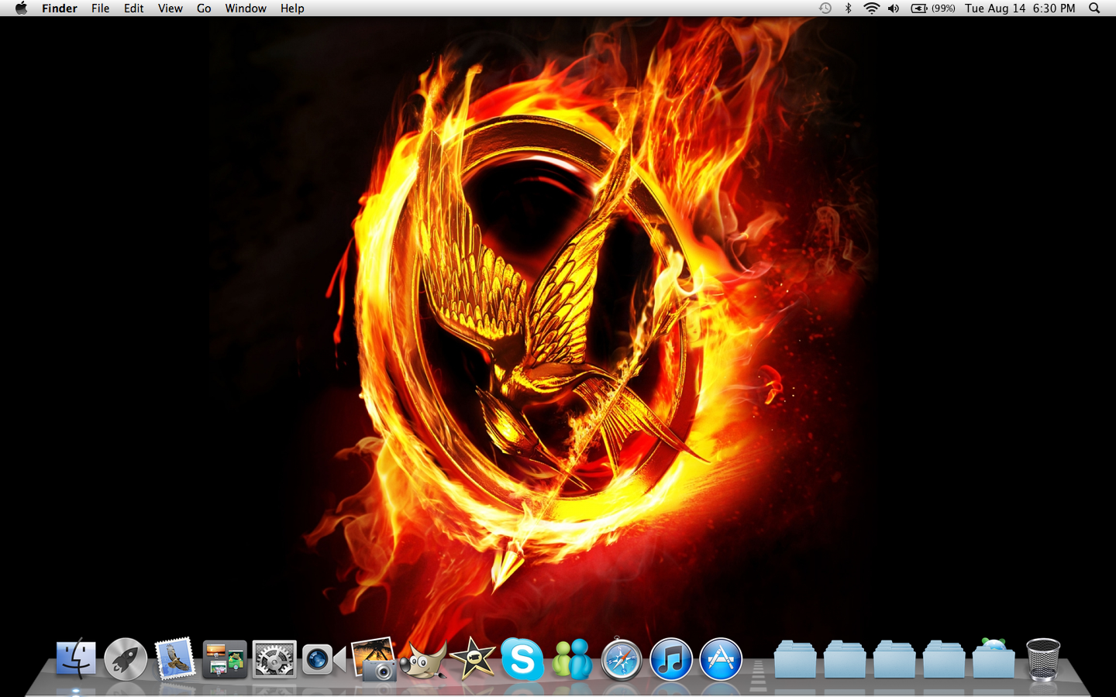This screenshot has height=697, width=1116.
Task: Open Mission Control from the dock
Action: 225,660
